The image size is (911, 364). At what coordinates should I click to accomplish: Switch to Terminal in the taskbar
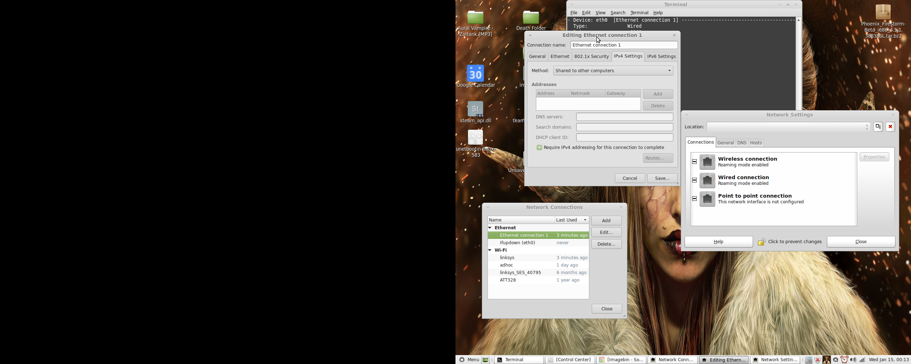pos(519,360)
